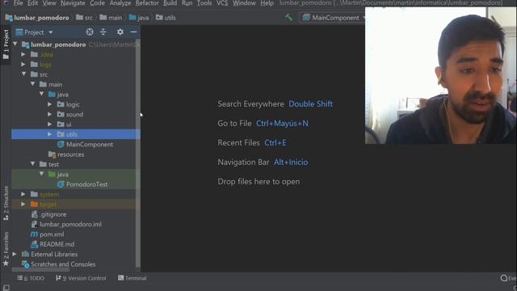This screenshot has height=291, width=517.
Task: Open the Help menu
Action: (x=267, y=3)
